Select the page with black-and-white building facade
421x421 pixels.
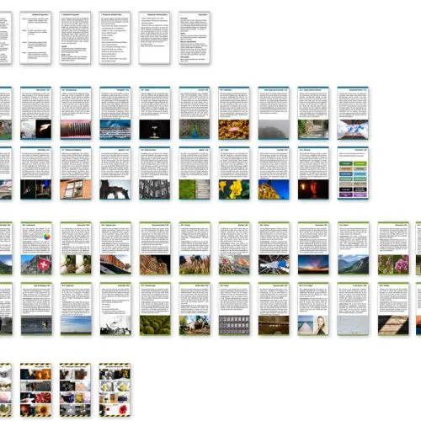coord(155,173)
